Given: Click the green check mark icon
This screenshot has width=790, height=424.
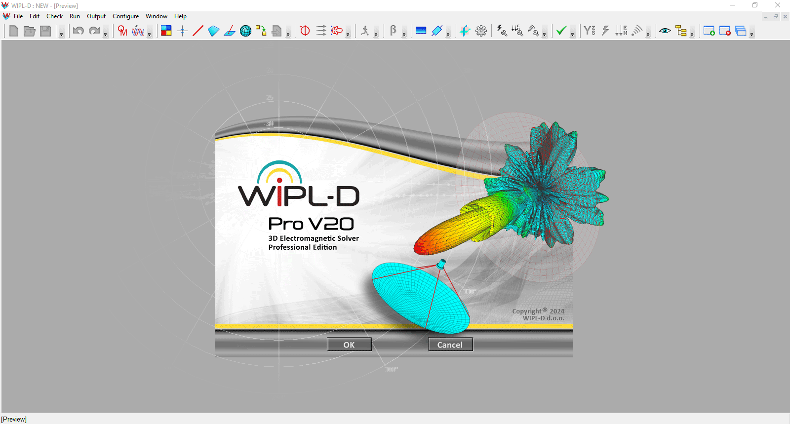Looking at the screenshot, I should (x=561, y=31).
